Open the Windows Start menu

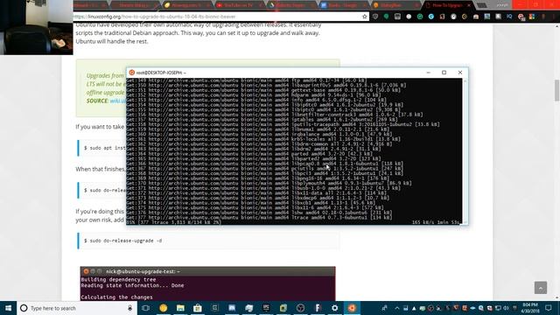click(8, 308)
